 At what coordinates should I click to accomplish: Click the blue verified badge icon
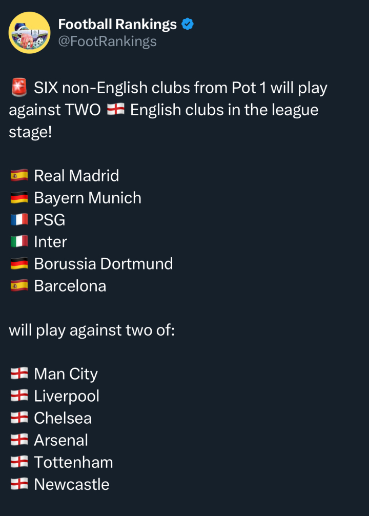[188, 25]
